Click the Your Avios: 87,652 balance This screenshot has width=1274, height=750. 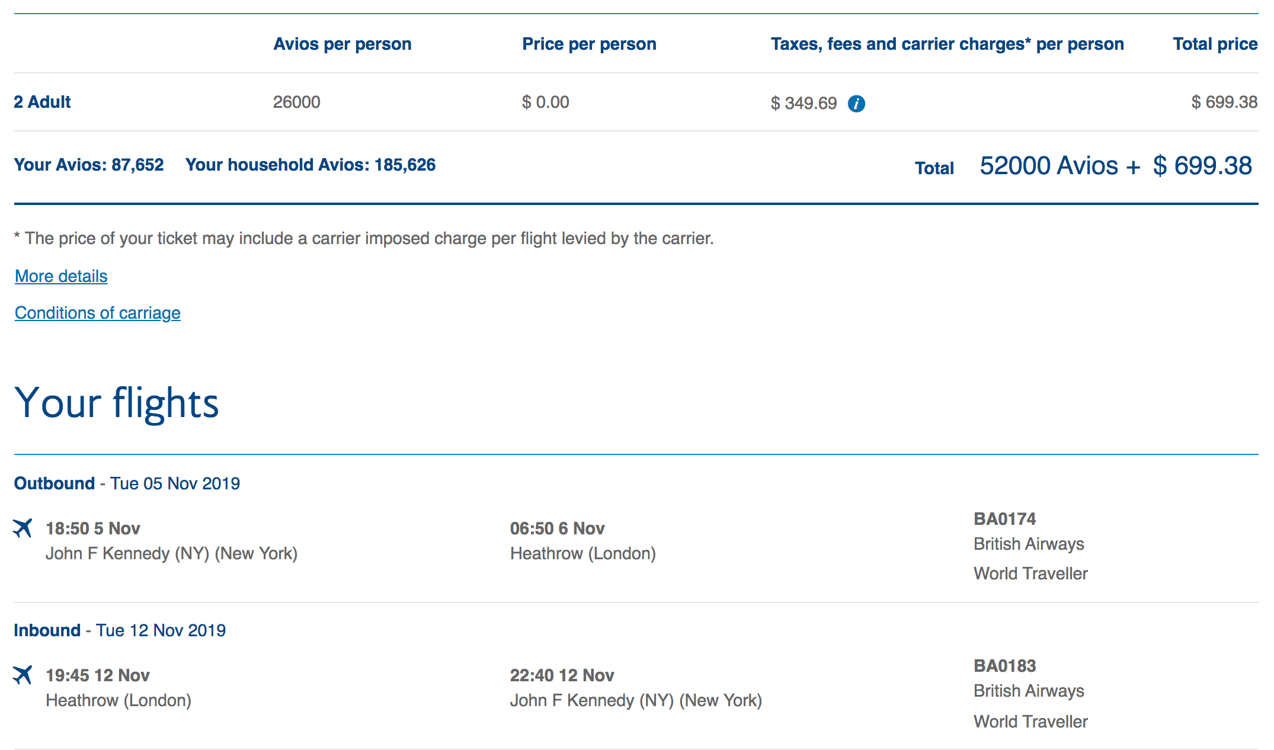pos(89,165)
